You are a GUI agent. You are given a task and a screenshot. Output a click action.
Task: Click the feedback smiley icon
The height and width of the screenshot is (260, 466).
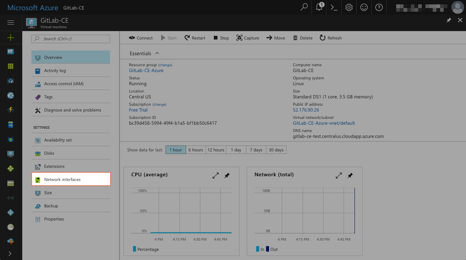coord(364,7)
